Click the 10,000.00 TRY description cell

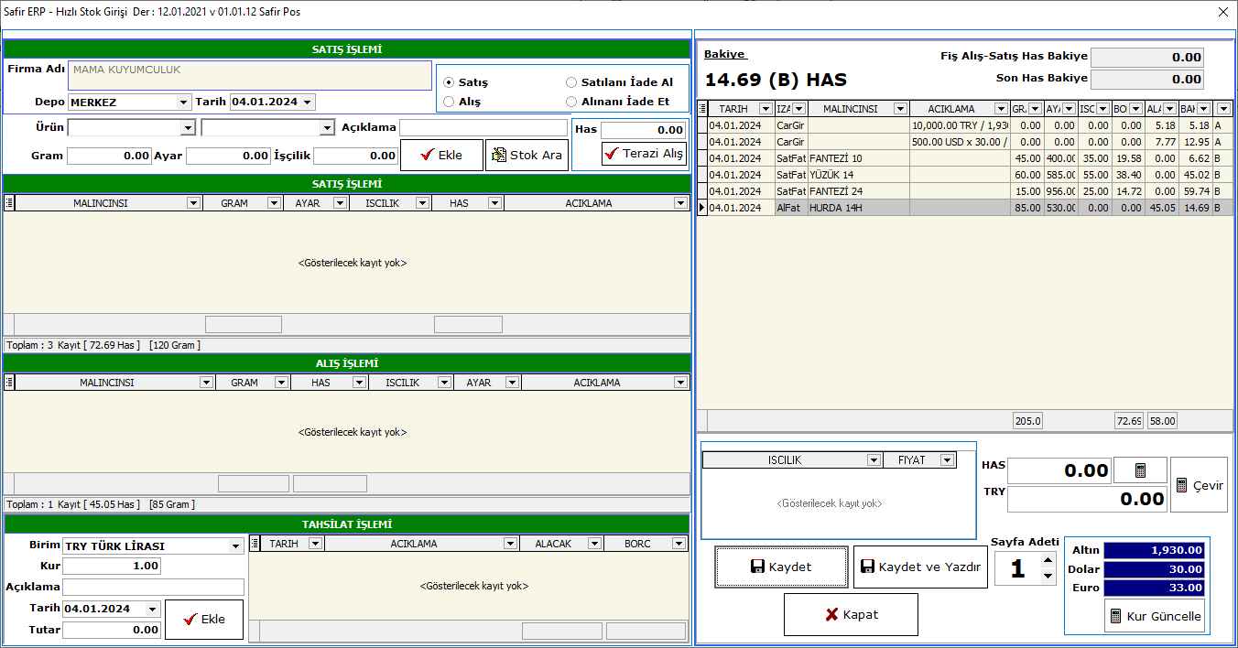pyautogui.click(x=960, y=125)
